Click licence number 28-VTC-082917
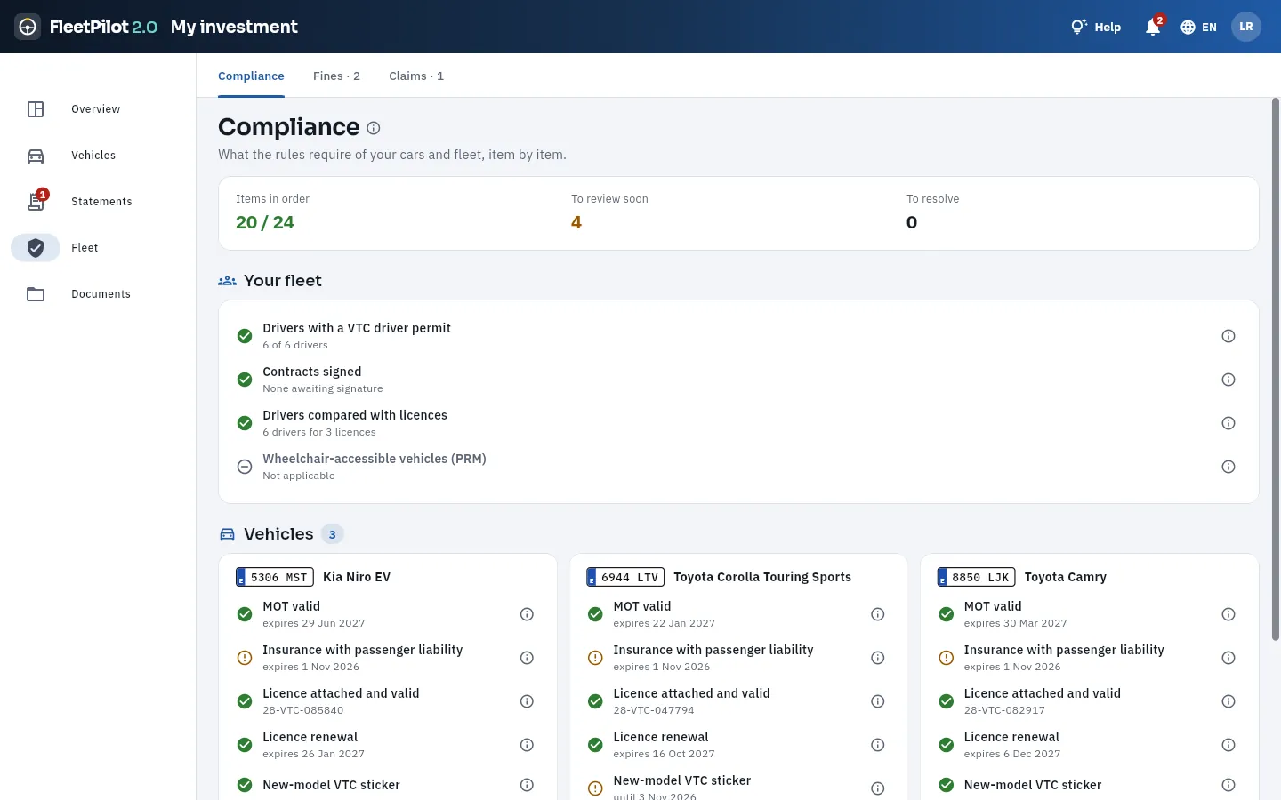1281x800 pixels. click(1004, 710)
